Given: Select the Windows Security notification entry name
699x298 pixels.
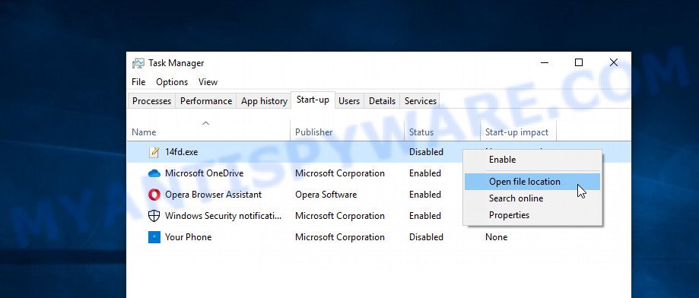Looking at the screenshot, I should coord(224,216).
